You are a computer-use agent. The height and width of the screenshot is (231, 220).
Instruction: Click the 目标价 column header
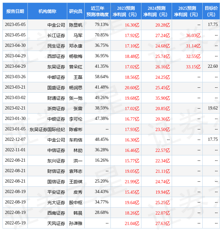click(211, 11)
